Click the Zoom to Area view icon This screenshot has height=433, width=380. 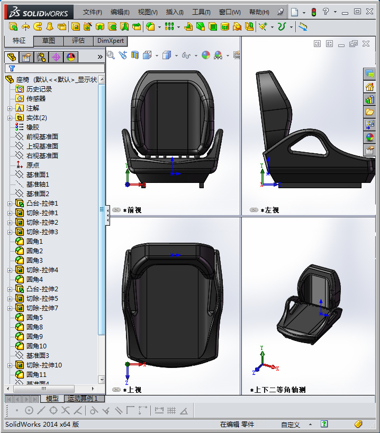pyautogui.click(x=111, y=55)
